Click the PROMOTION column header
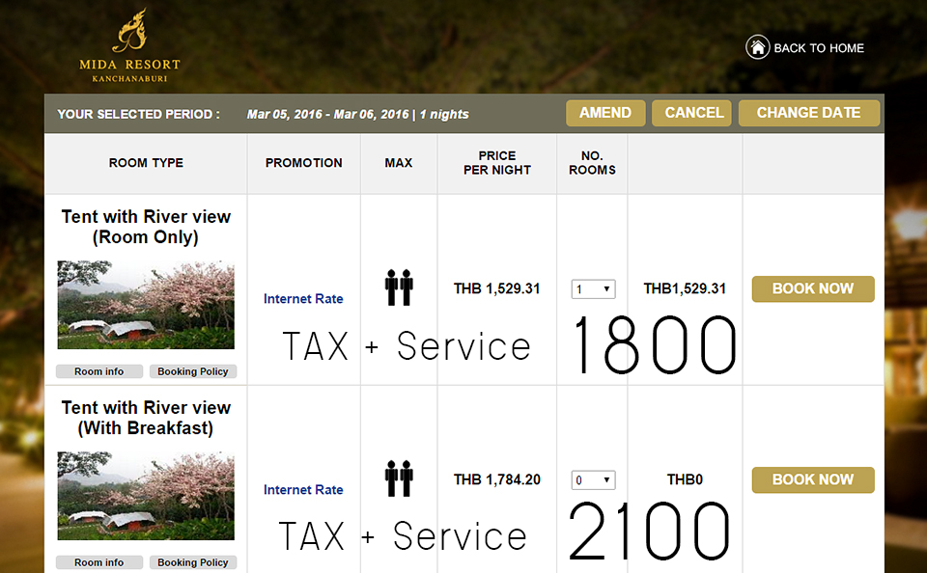Viewport: 927px width, 573px height. (304, 163)
